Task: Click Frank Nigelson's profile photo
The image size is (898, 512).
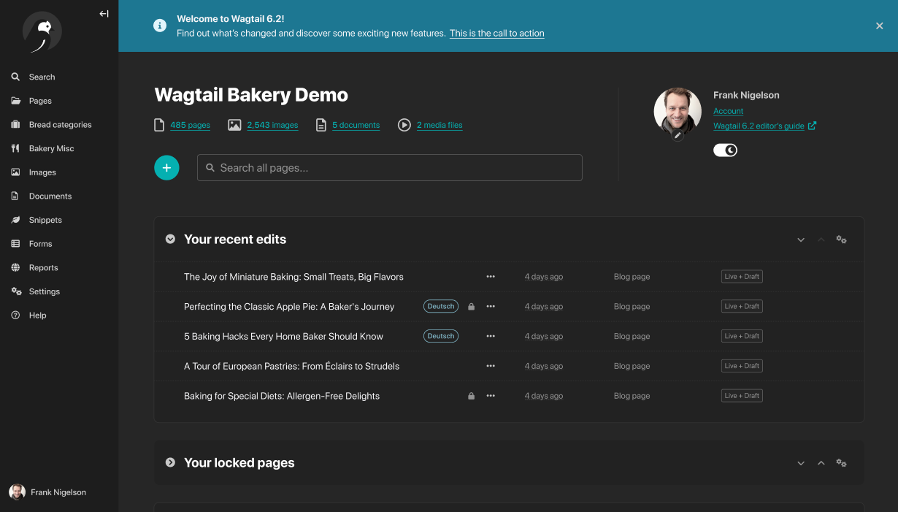Action: tap(678, 112)
